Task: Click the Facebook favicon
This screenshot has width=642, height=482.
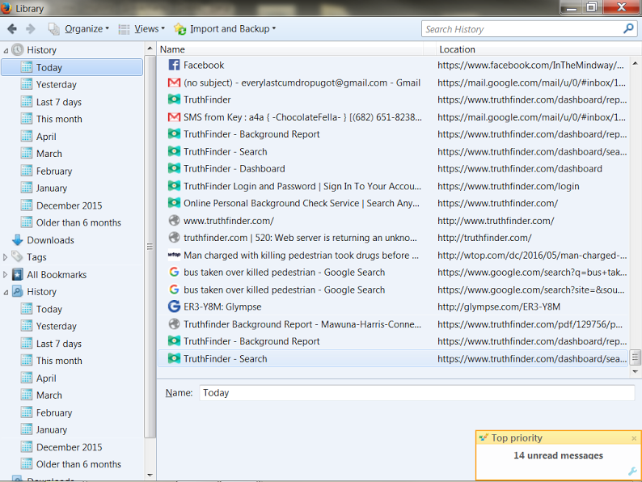Action: 174,65
